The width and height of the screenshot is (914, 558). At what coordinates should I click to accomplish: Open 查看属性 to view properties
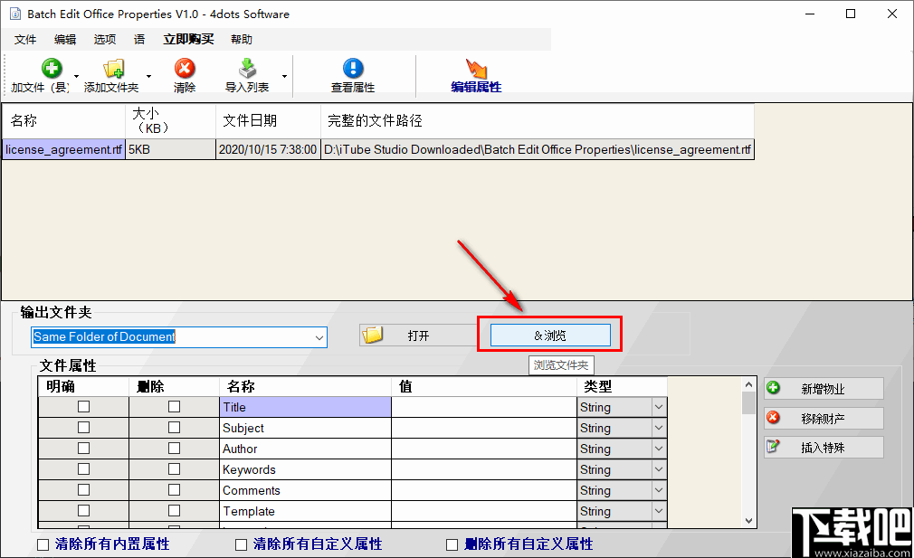pyautogui.click(x=352, y=67)
